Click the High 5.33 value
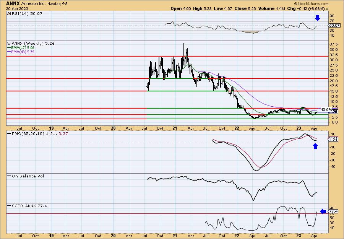 tap(203, 8)
